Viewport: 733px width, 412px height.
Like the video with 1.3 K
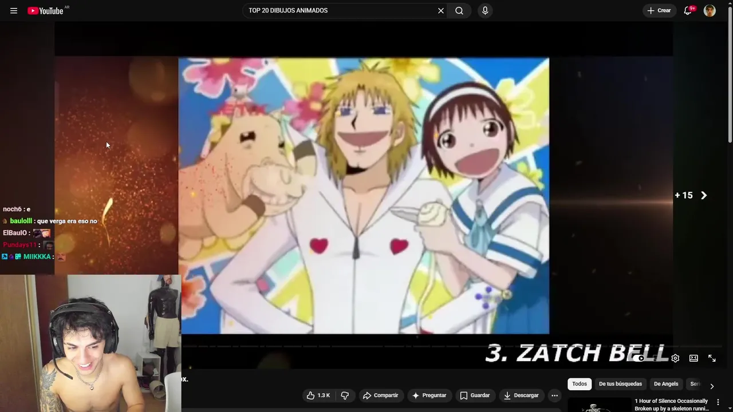coord(318,395)
